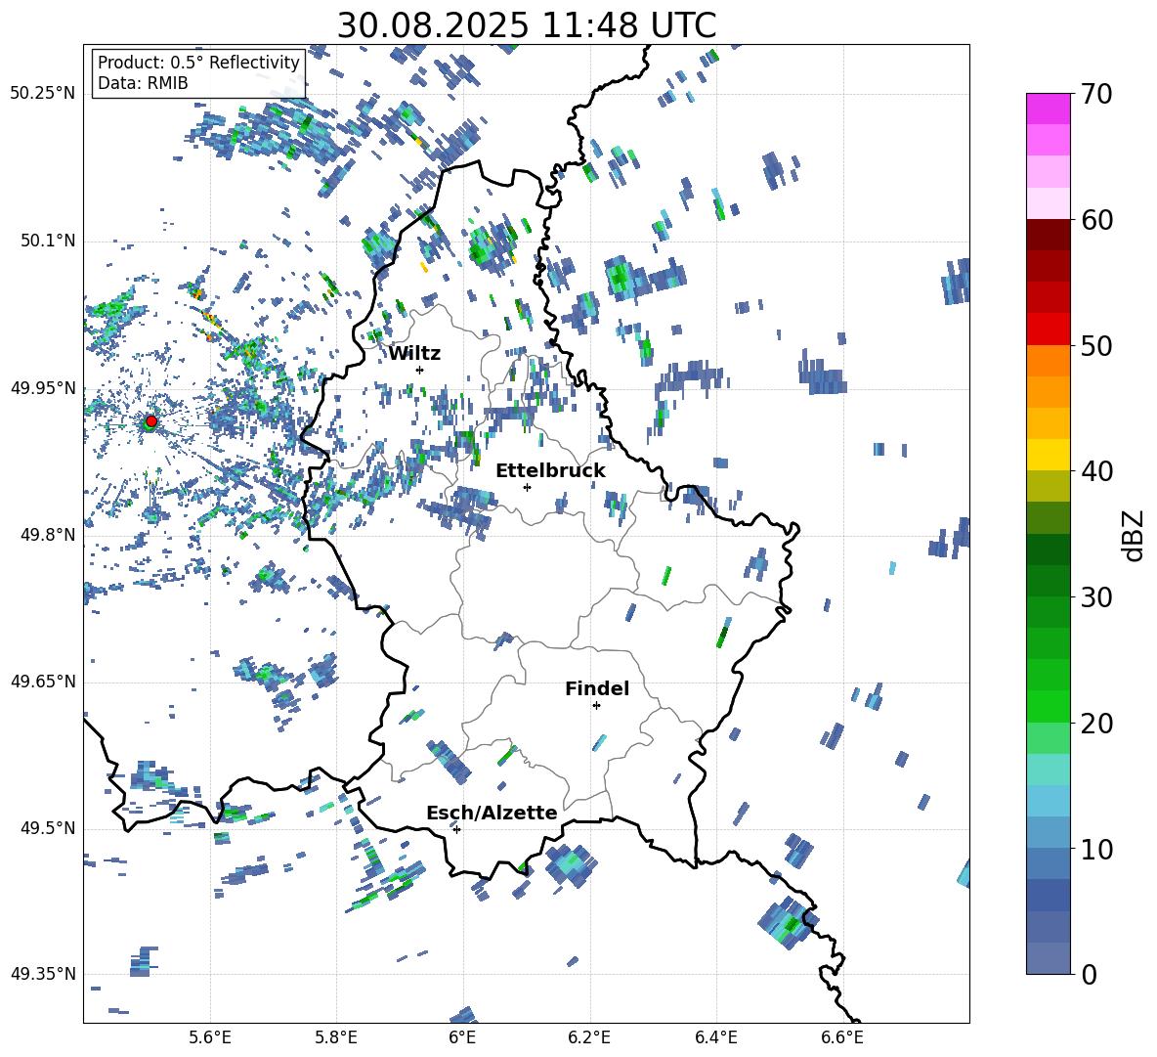This screenshot has width=1157, height=1057.
Task: Click the bright green colorbar band just above 20
Action: pos(1048,706)
